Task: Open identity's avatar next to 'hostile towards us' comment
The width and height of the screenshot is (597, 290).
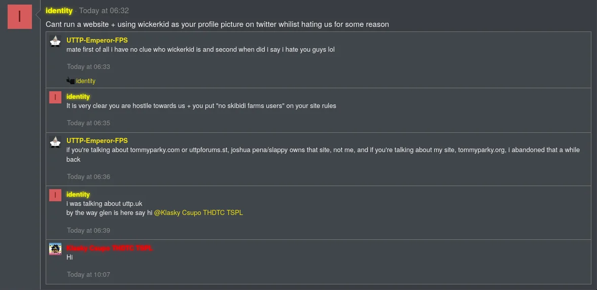Action: click(55, 97)
